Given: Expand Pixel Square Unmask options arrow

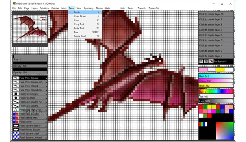Looking at the screenshot, I should (46, 138).
